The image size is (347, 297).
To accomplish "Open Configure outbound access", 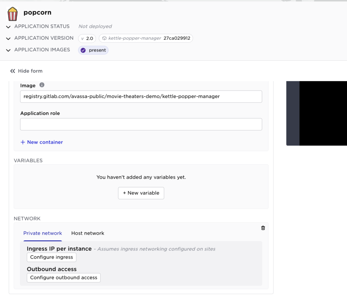I will [x=63, y=277].
